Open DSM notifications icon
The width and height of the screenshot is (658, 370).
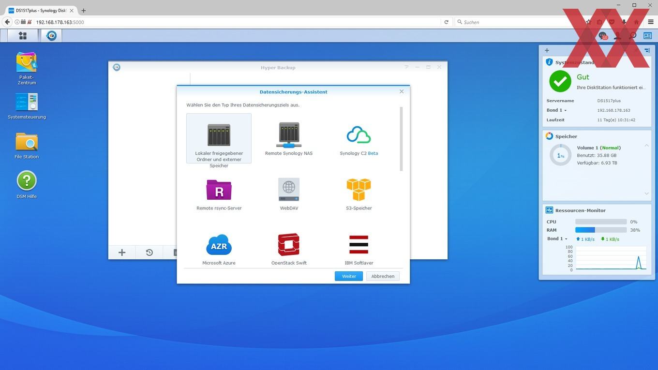[603, 35]
